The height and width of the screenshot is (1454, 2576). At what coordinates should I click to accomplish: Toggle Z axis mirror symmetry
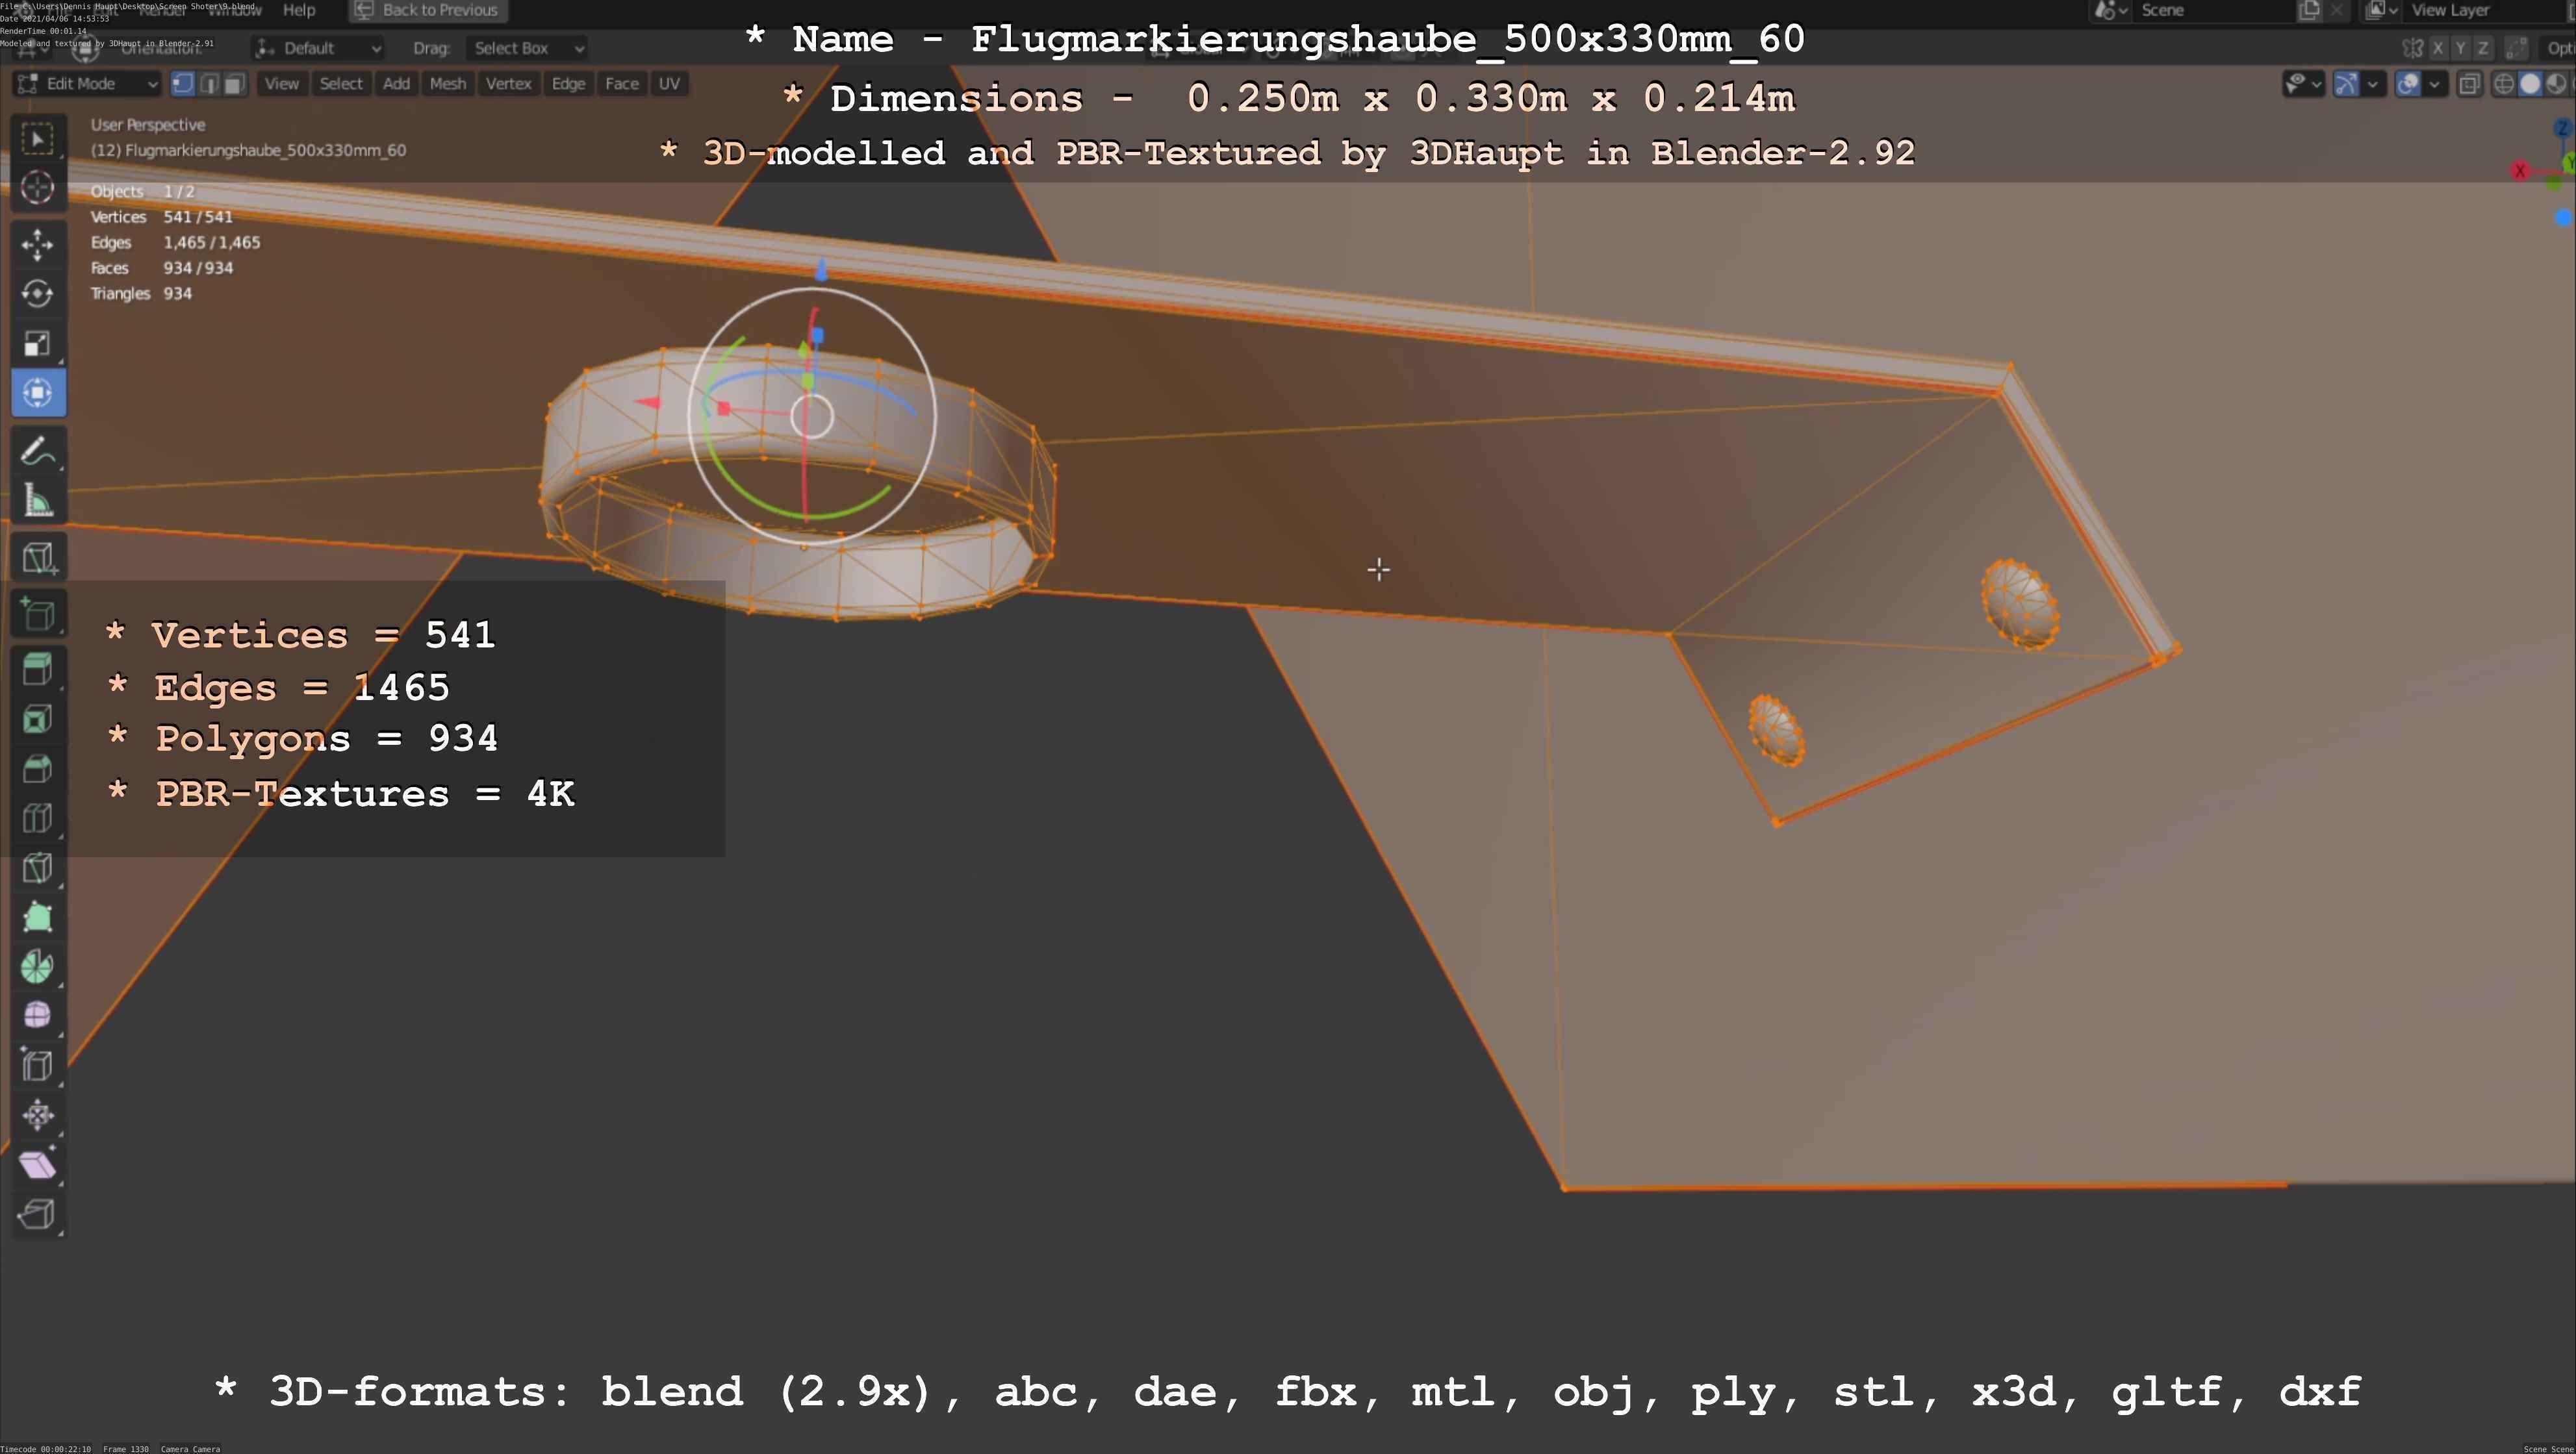pyautogui.click(x=2482, y=48)
